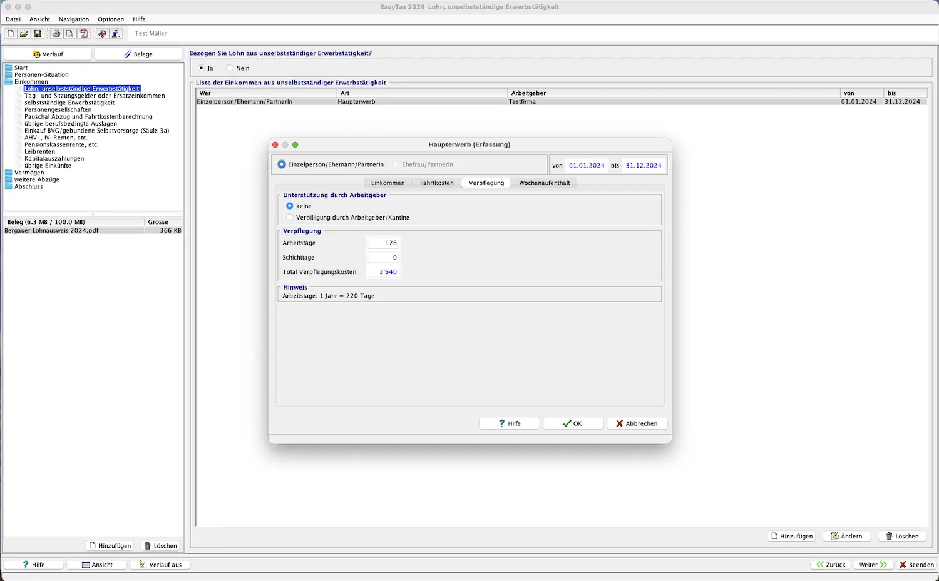Open the Optionen menu
This screenshot has width=939, height=581.
pos(110,19)
